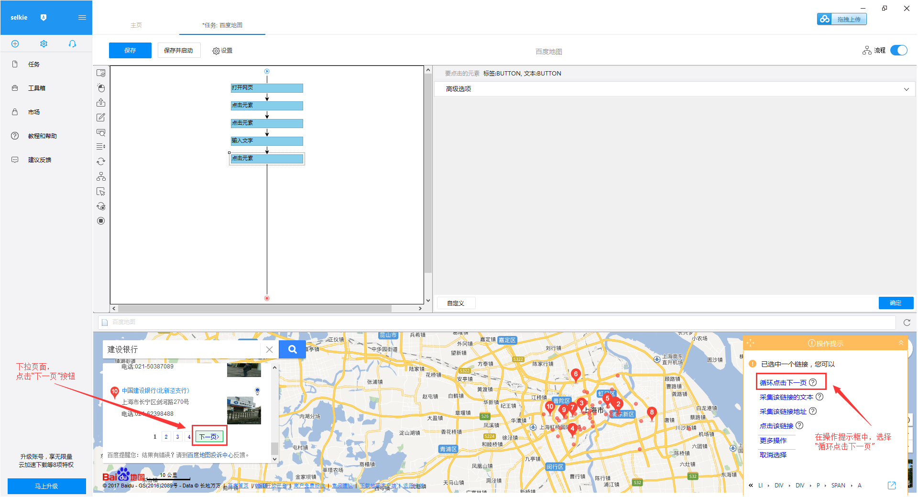Collapse the 操作提示 panel chevron
The image size is (918, 497).
(901, 343)
